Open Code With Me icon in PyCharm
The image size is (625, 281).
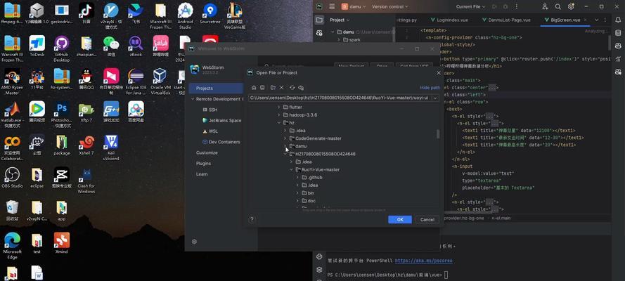coord(546,6)
